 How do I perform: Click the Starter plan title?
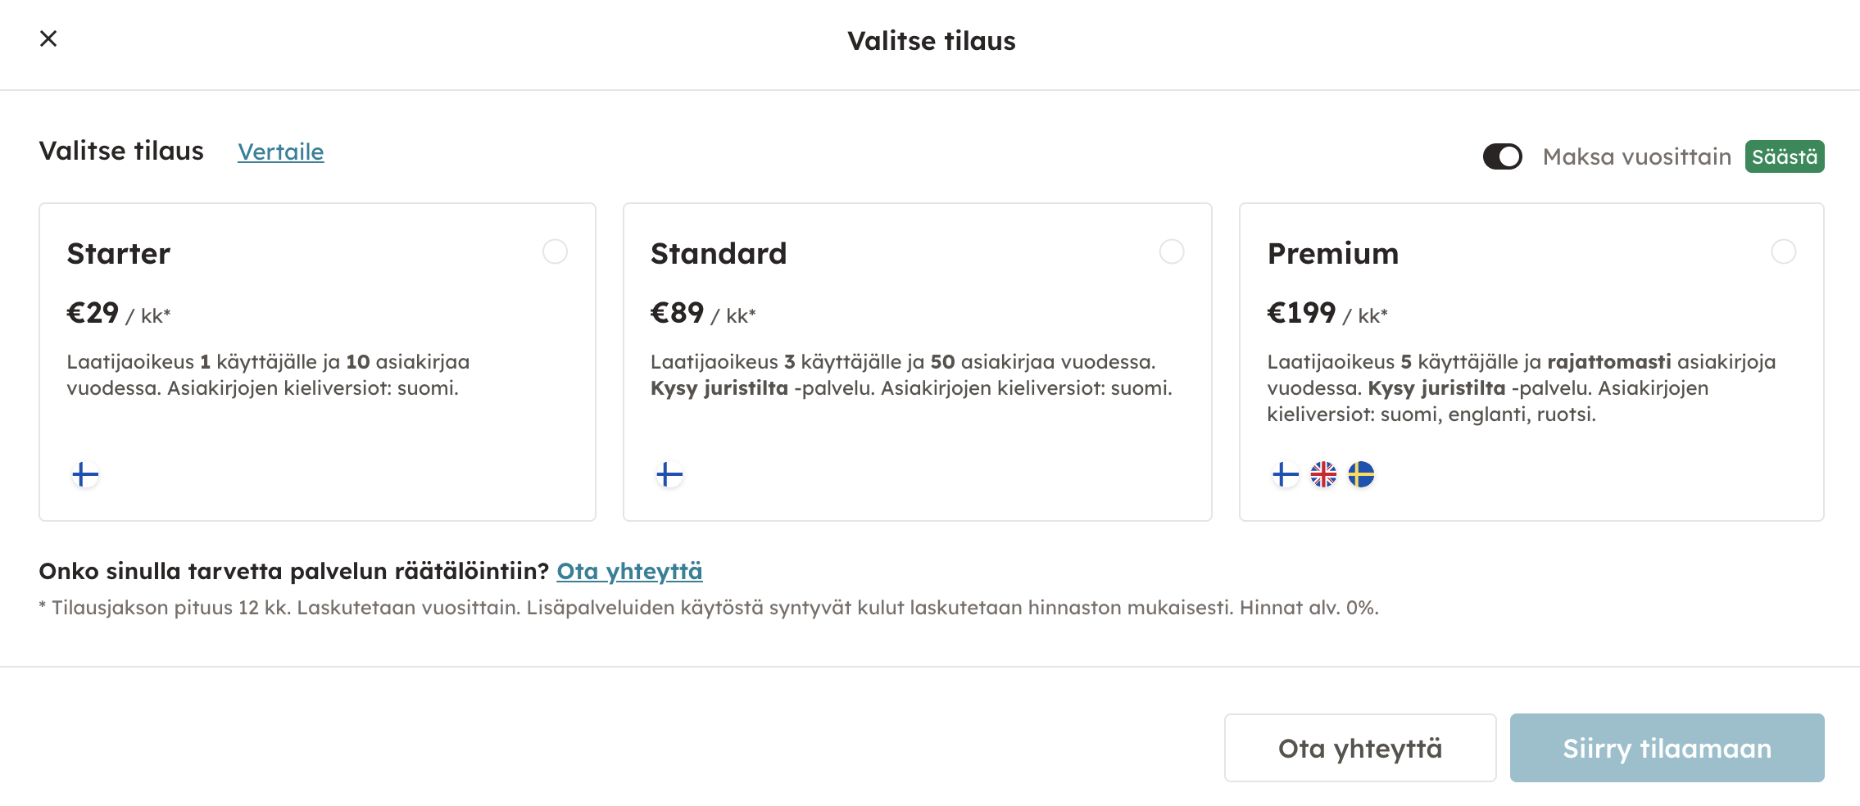119,254
